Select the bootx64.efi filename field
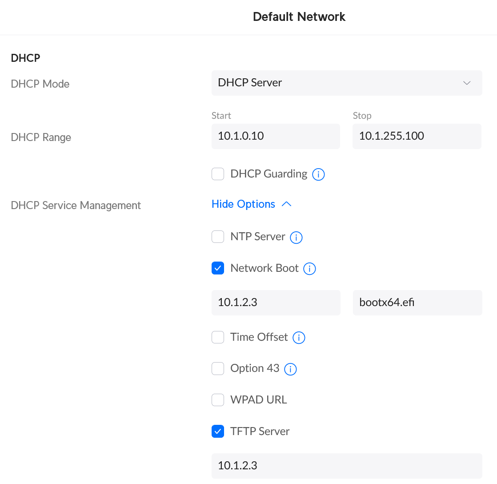The image size is (497, 484). 417,303
